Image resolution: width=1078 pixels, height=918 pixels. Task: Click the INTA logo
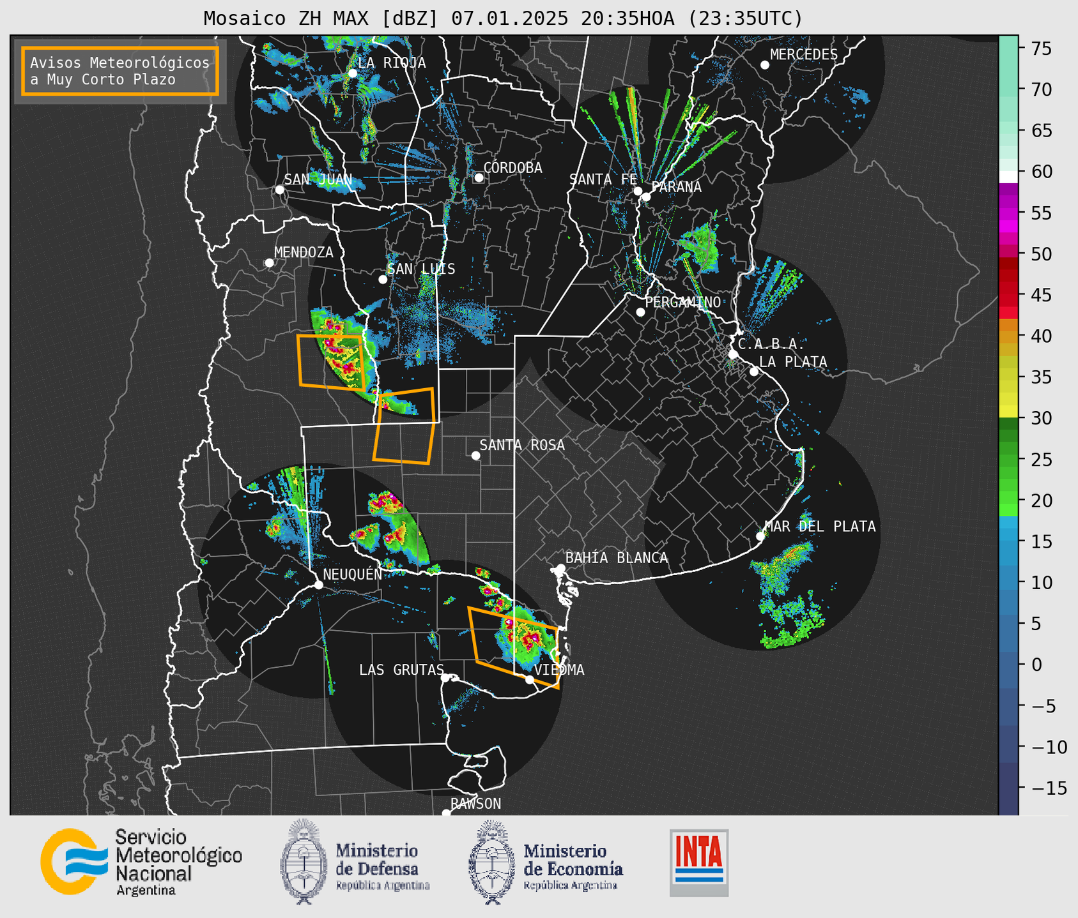tap(699, 863)
